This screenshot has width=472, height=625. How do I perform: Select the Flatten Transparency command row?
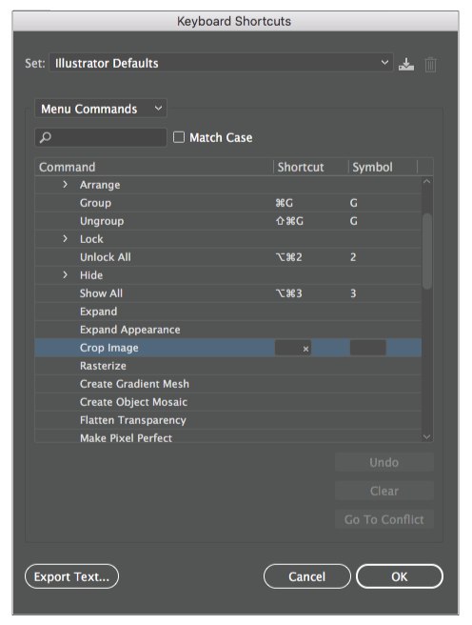(228, 420)
